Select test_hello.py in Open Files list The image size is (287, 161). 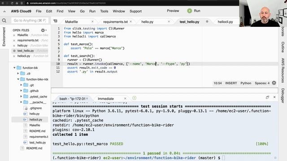26,51
